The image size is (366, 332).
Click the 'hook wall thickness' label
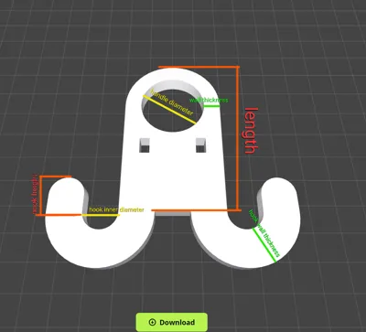[x=264, y=233]
